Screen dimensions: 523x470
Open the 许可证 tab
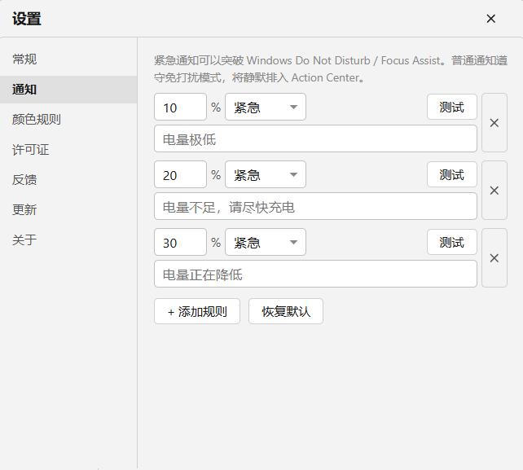click(x=68, y=149)
